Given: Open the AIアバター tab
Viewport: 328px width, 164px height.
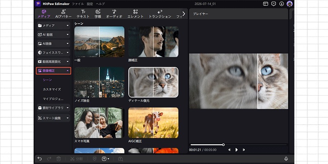Looking at the screenshot, I should (x=64, y=14).
